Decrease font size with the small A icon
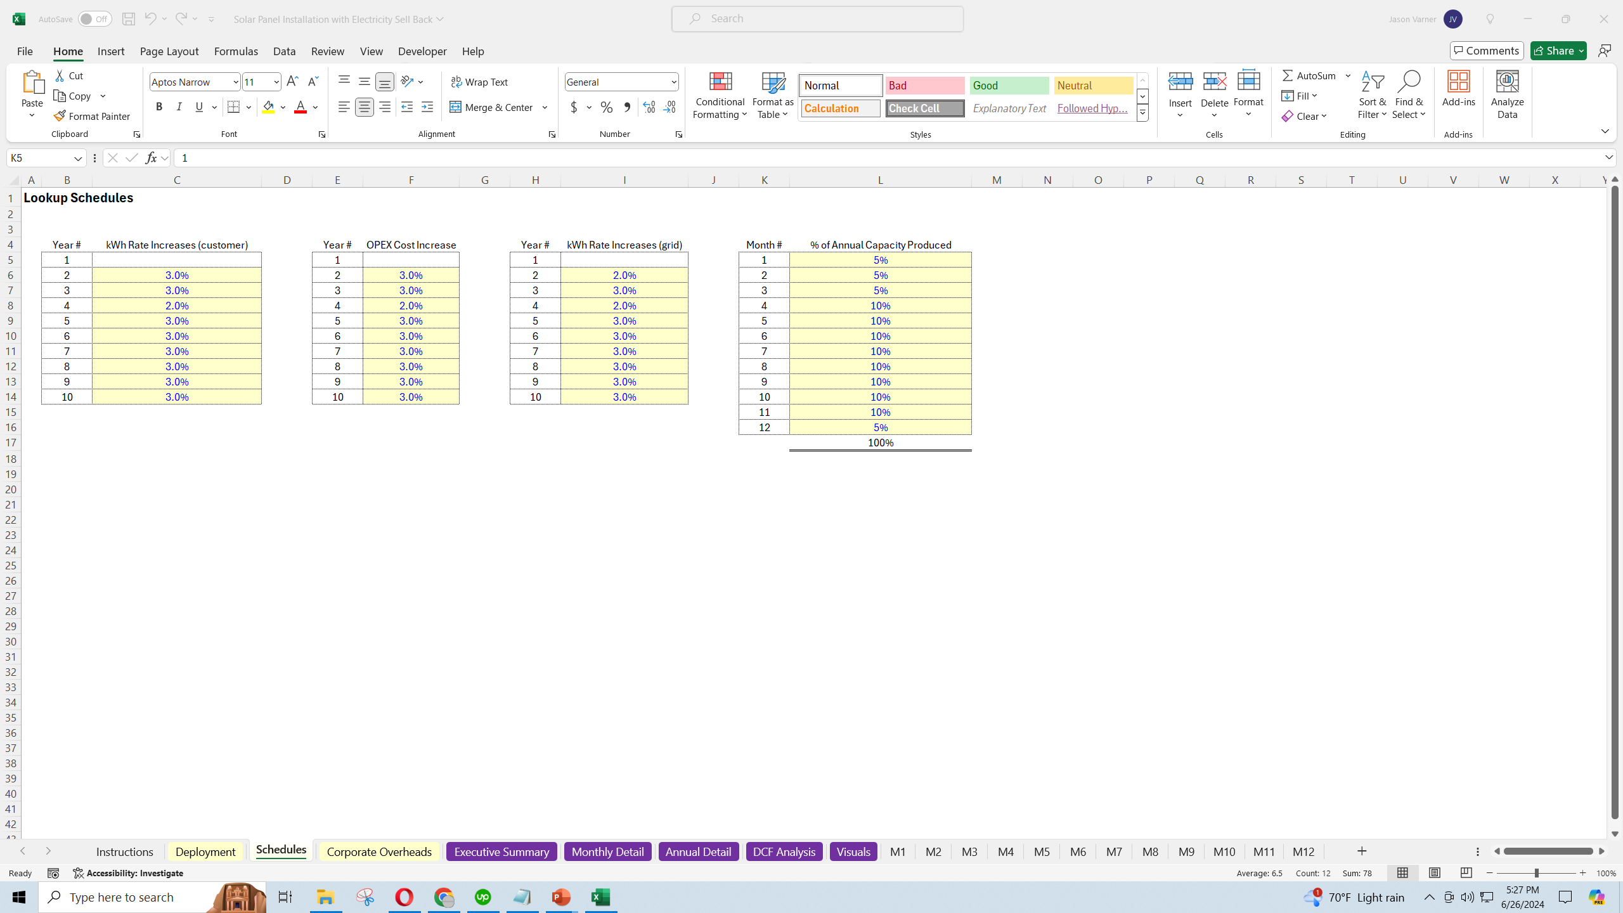 313,81
